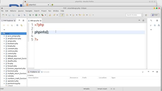Maximize the PHP Explorer view
Image resolution: width=162 pixels, height=91 pixels.
[x=23, y=20]
